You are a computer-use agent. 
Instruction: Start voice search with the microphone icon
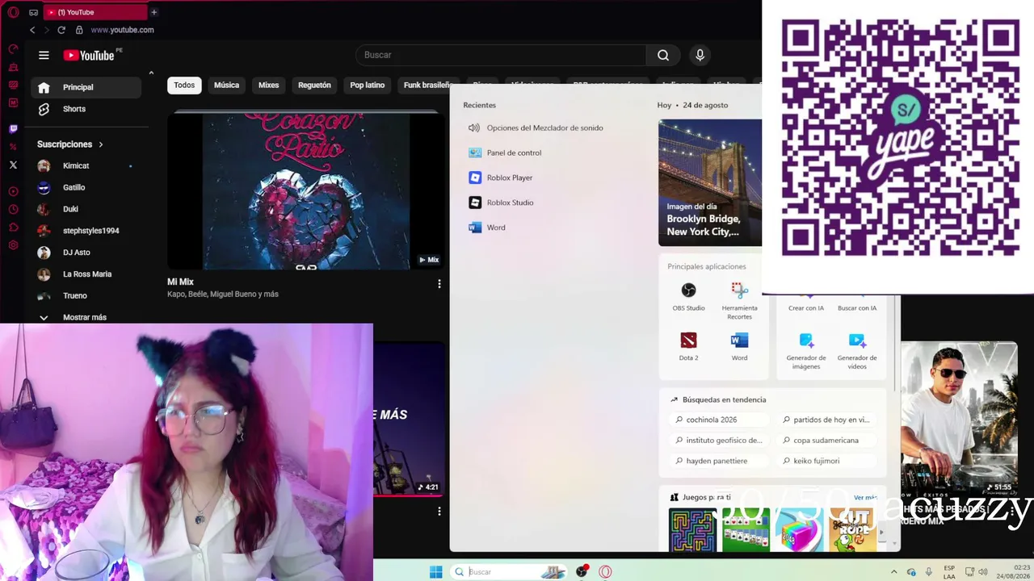700,55
